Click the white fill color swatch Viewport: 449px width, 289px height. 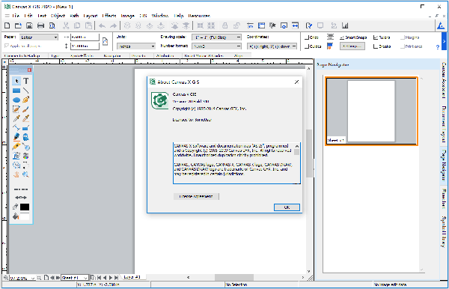pyautogui.click(x=25, y=216)
